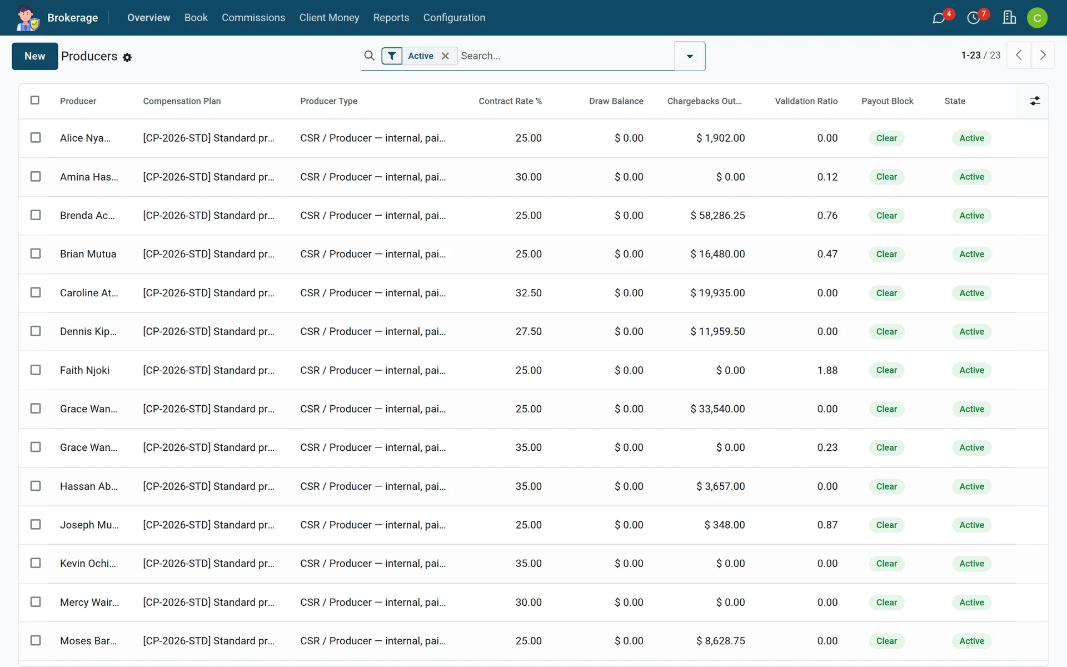
Task: Click the 1.88 validation ratio value
Action: point(827,370)
